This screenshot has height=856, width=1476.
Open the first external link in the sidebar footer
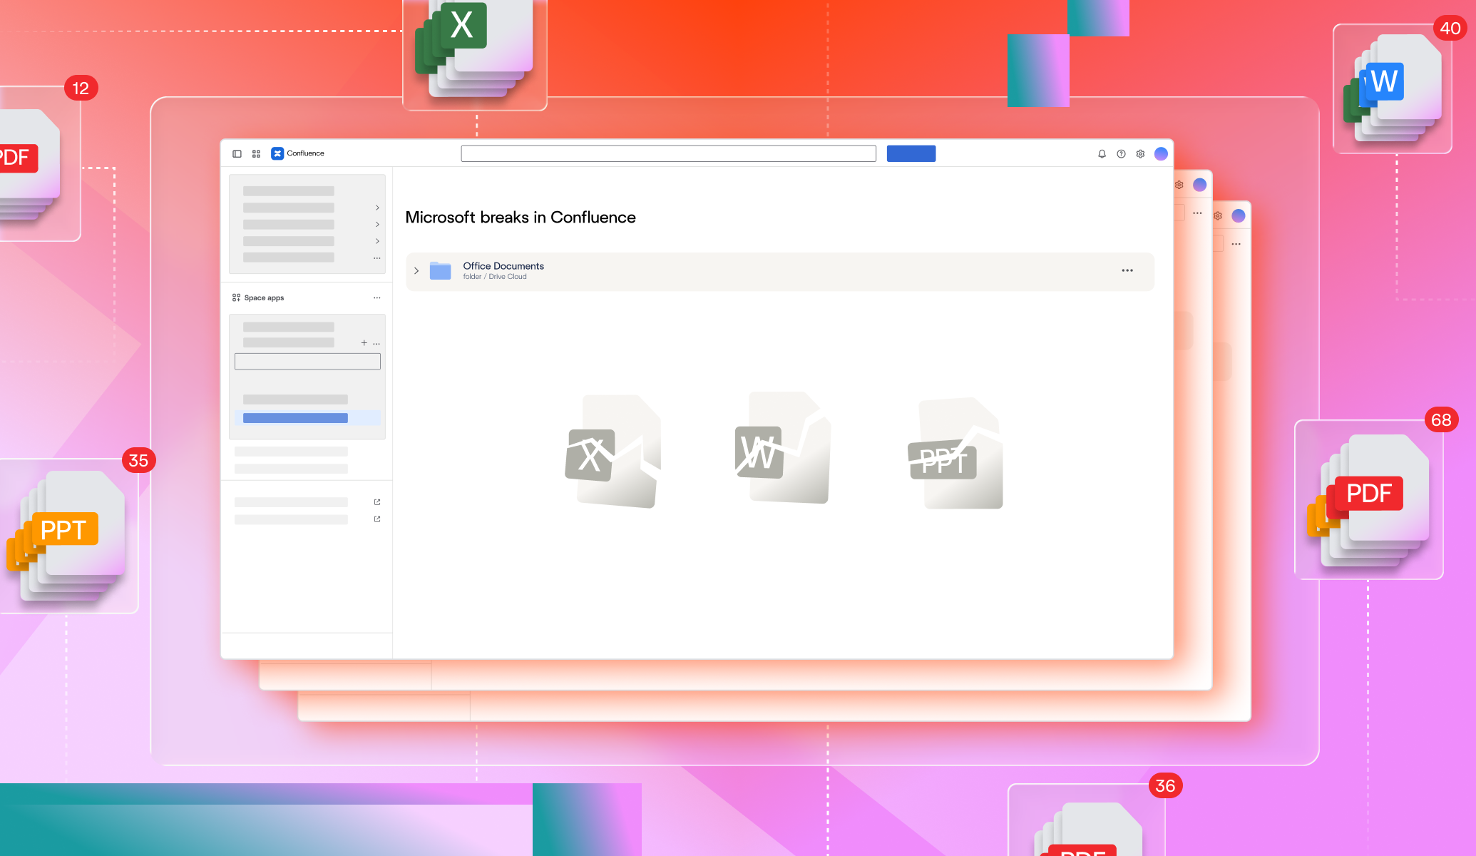tap(377, 501)
